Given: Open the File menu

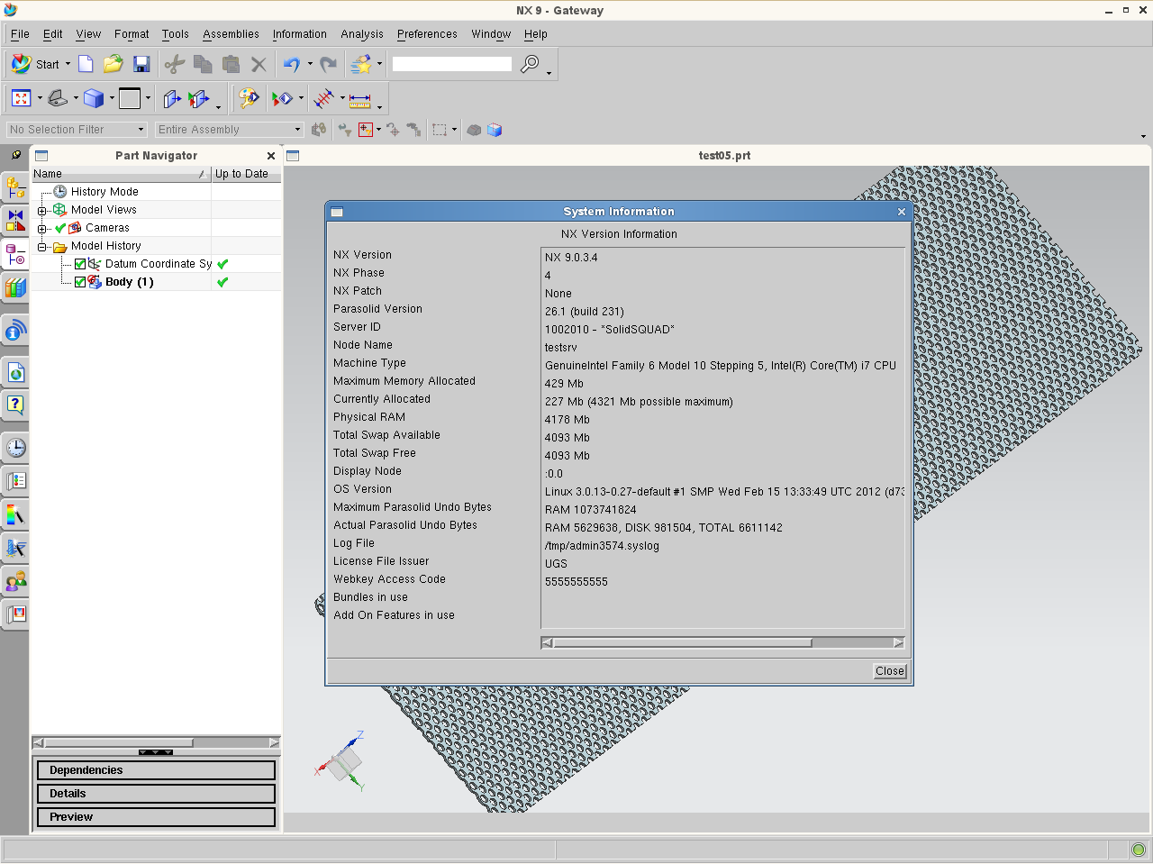Looking at the screenshot, I should (20, 34).
